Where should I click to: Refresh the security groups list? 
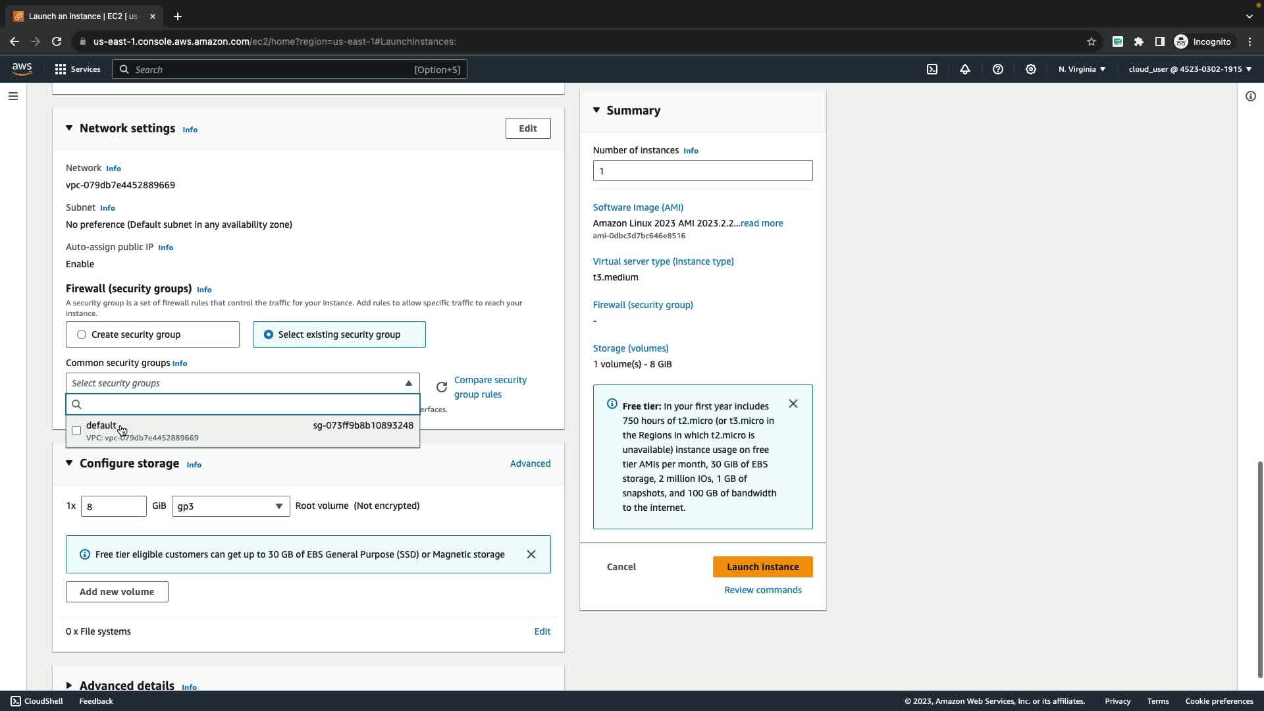tap(442, 387)
